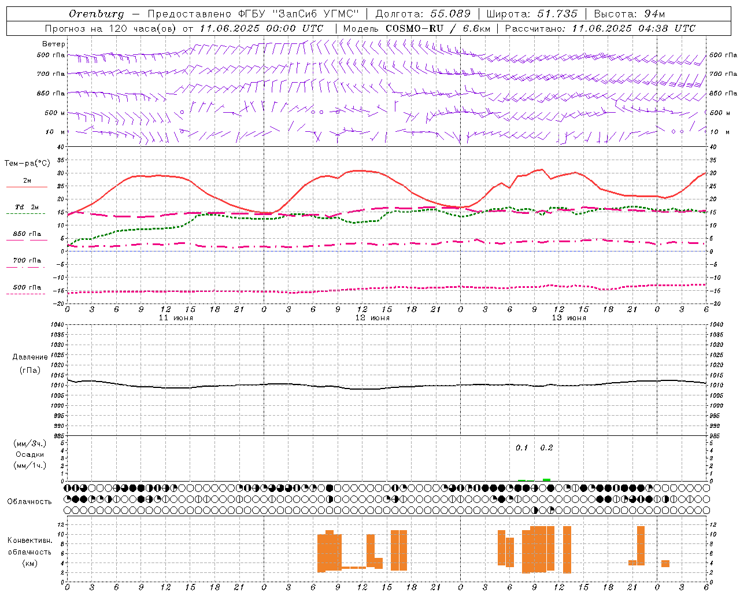The width and height of the screenshot is (740, 592).
Task: Select 'Прогноз на 120 часа(ов)' forecast text
Action: point(111,28)
